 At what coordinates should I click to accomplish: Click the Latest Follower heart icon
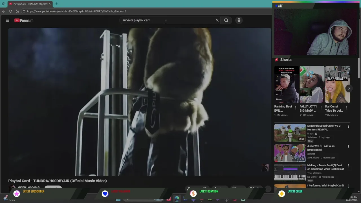click(105, 194)
